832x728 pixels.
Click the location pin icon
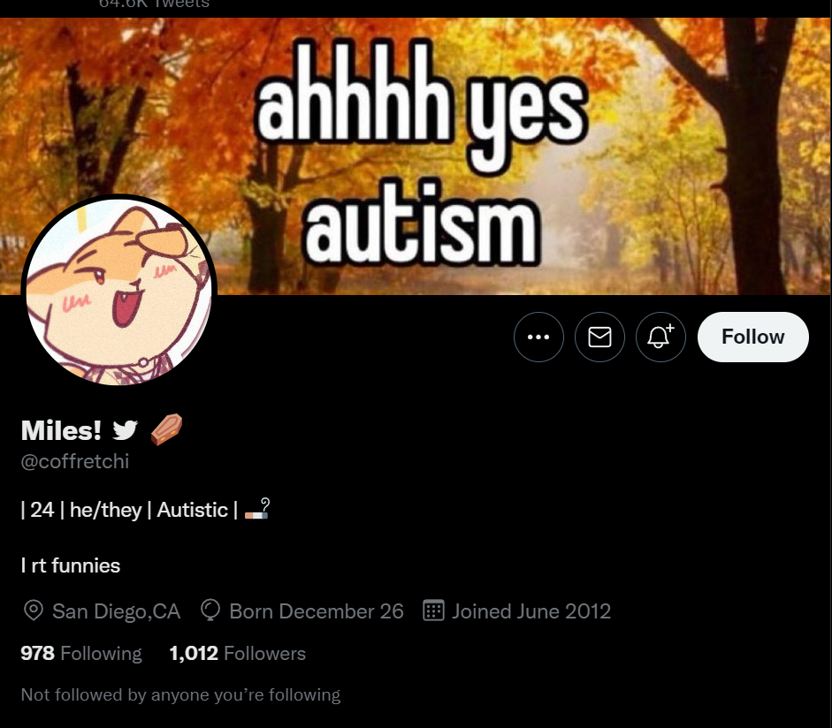click(34, 610)
